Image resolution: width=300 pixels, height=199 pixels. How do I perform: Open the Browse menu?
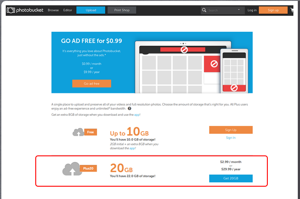[53, 10]
